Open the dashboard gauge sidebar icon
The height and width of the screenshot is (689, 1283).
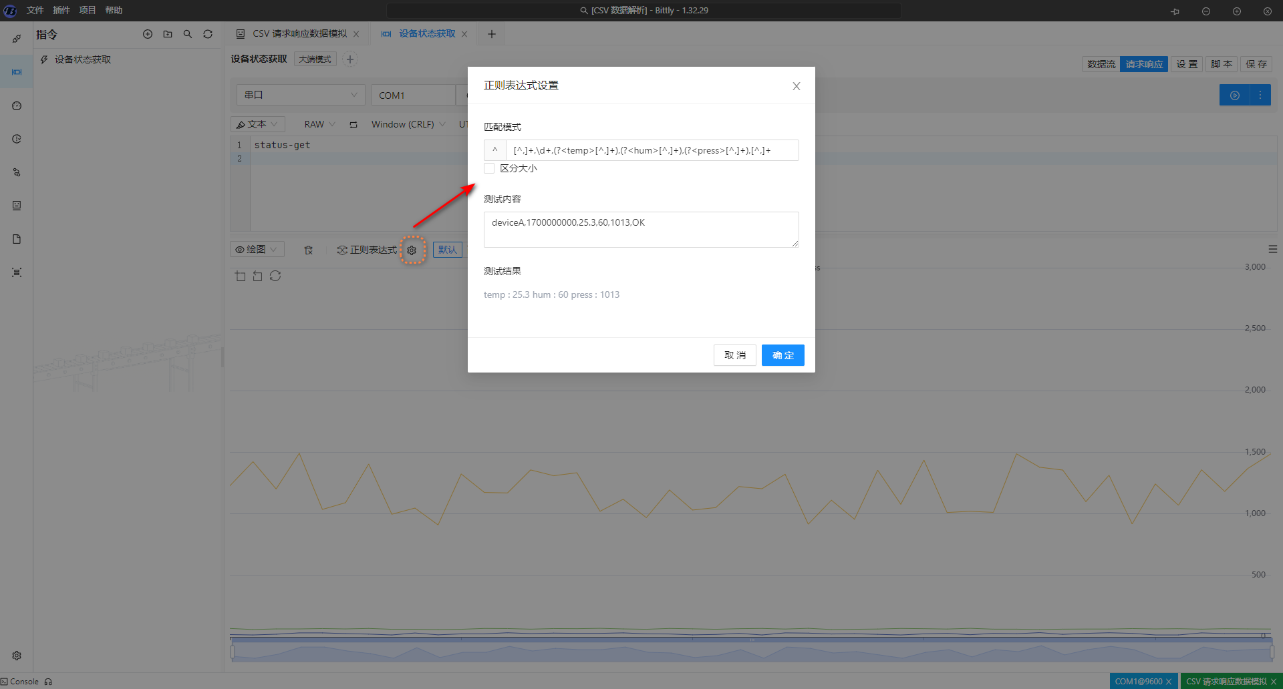[17, 105]
